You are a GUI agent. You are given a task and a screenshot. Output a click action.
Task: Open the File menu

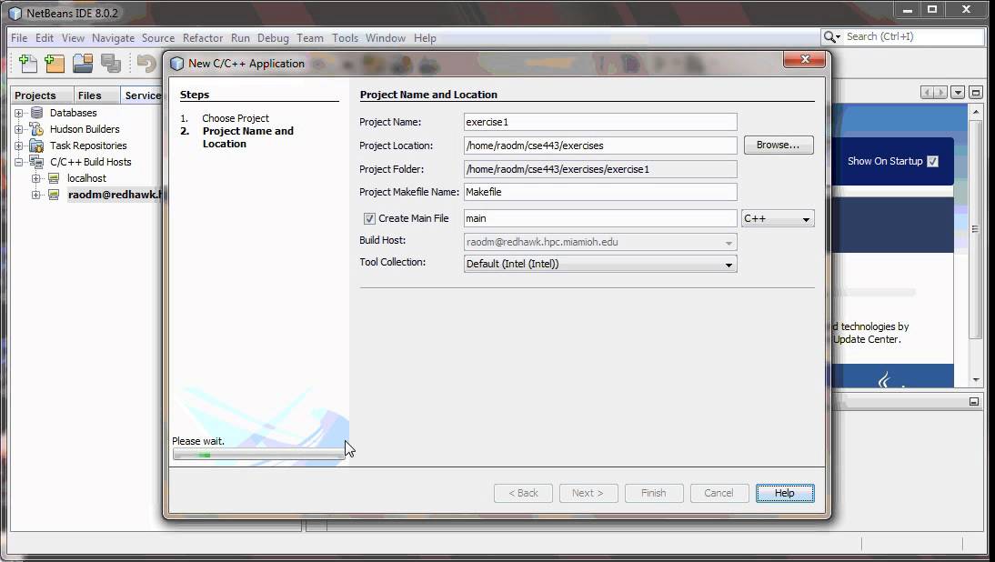coord(19,38)
